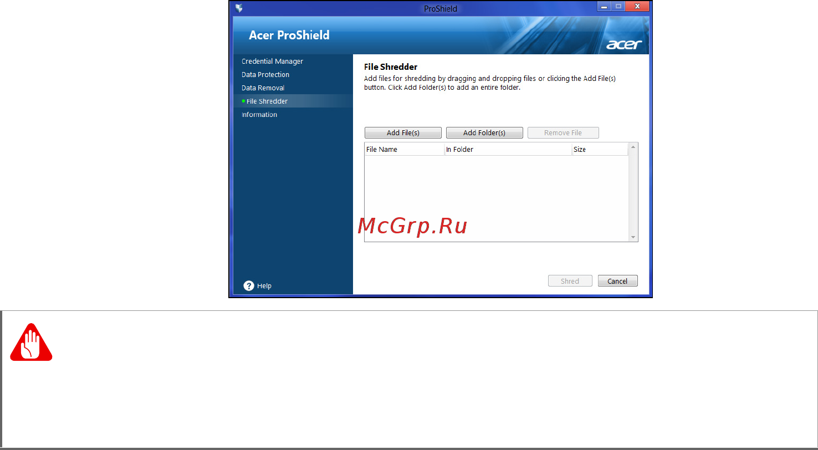The height and width of the screenshot is (450, 818).
Task: Cancel the file shredder dialog
Action: pyautogui.click(x=617, y=281)
